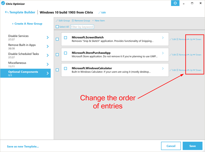This screenshot has width=205, height=152.
Task: Maximize the Citrix Optimizer window
Action: pyautogui.click(x=192, y=3)
